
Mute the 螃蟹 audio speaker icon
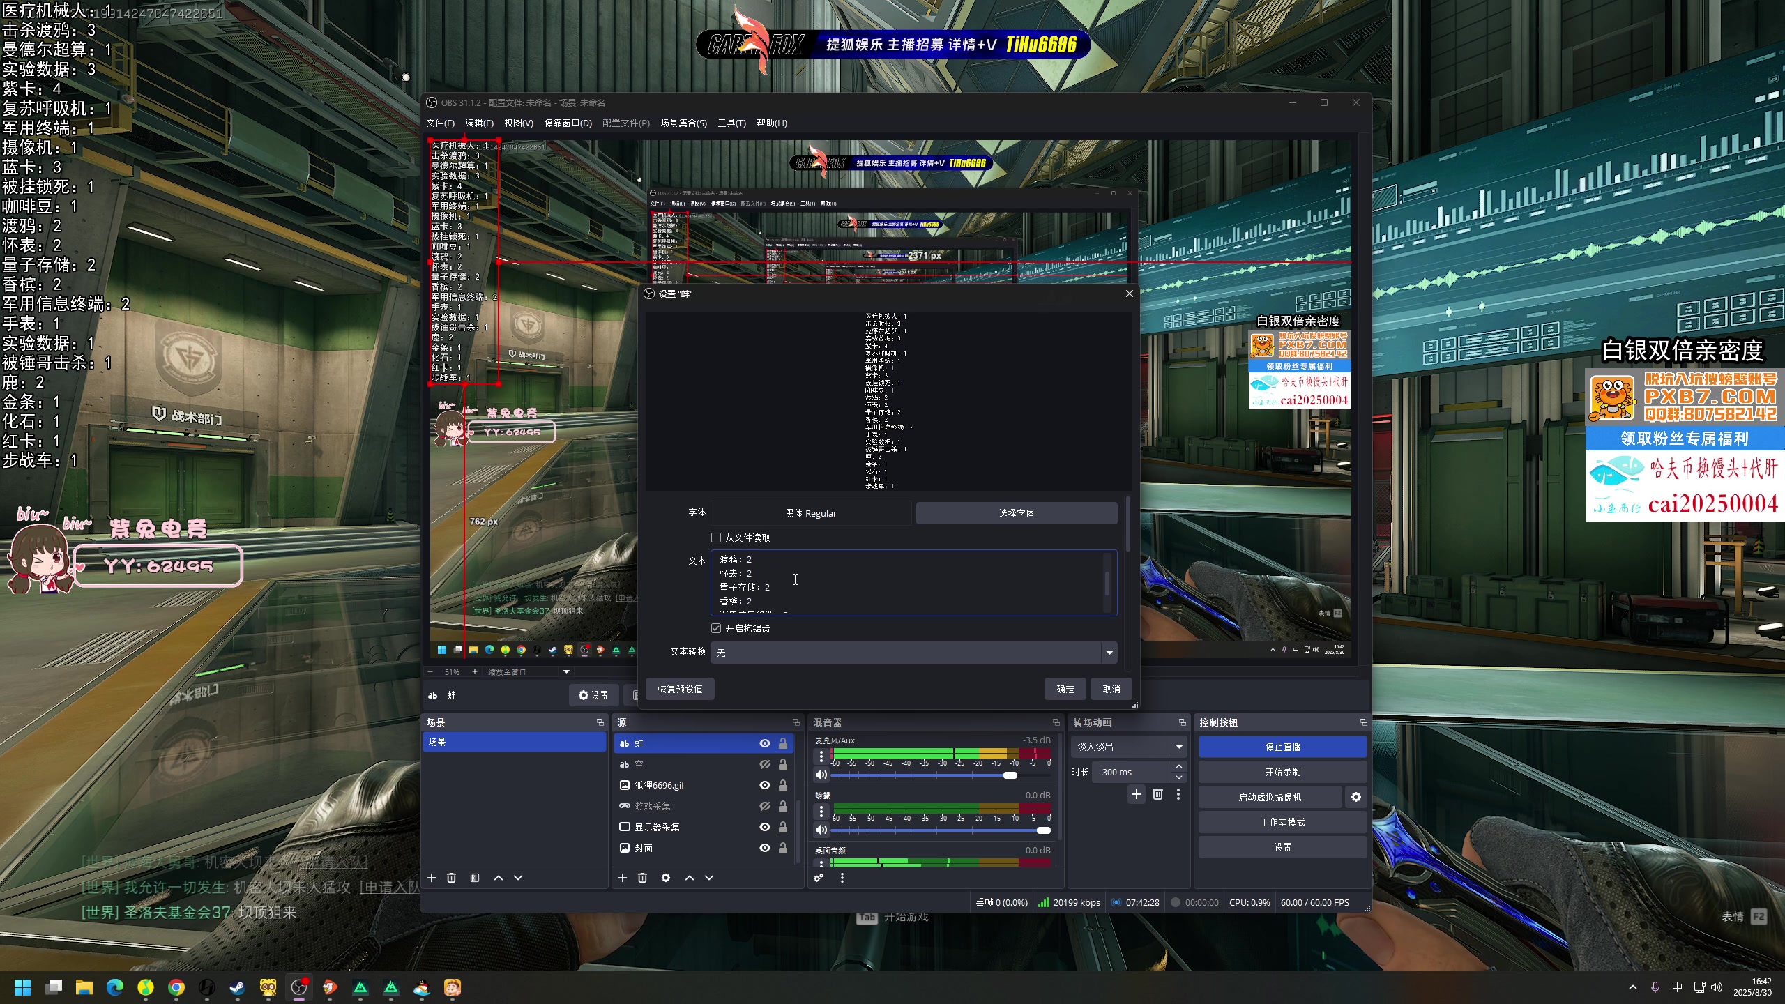click(x=821, y=830)
